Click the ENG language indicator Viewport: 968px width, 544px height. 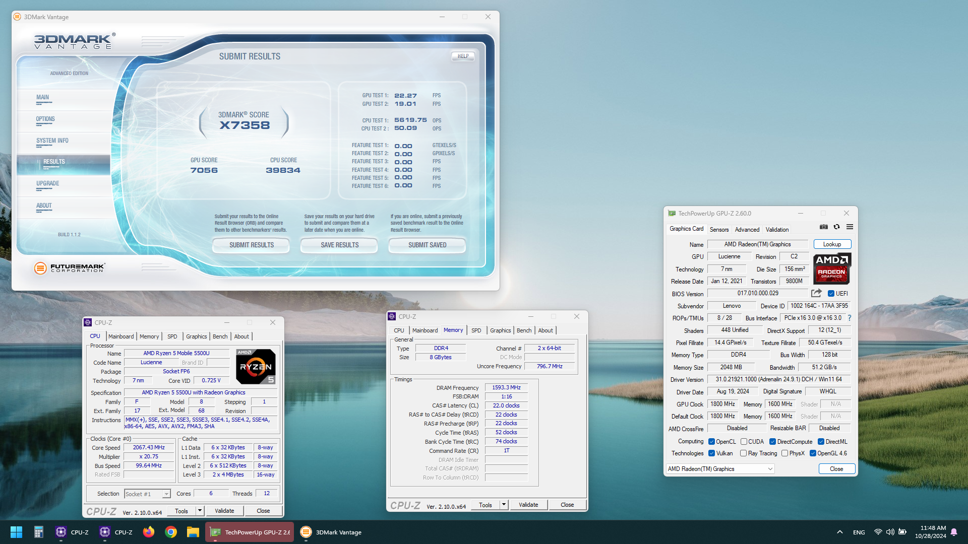tap(859, 532)
